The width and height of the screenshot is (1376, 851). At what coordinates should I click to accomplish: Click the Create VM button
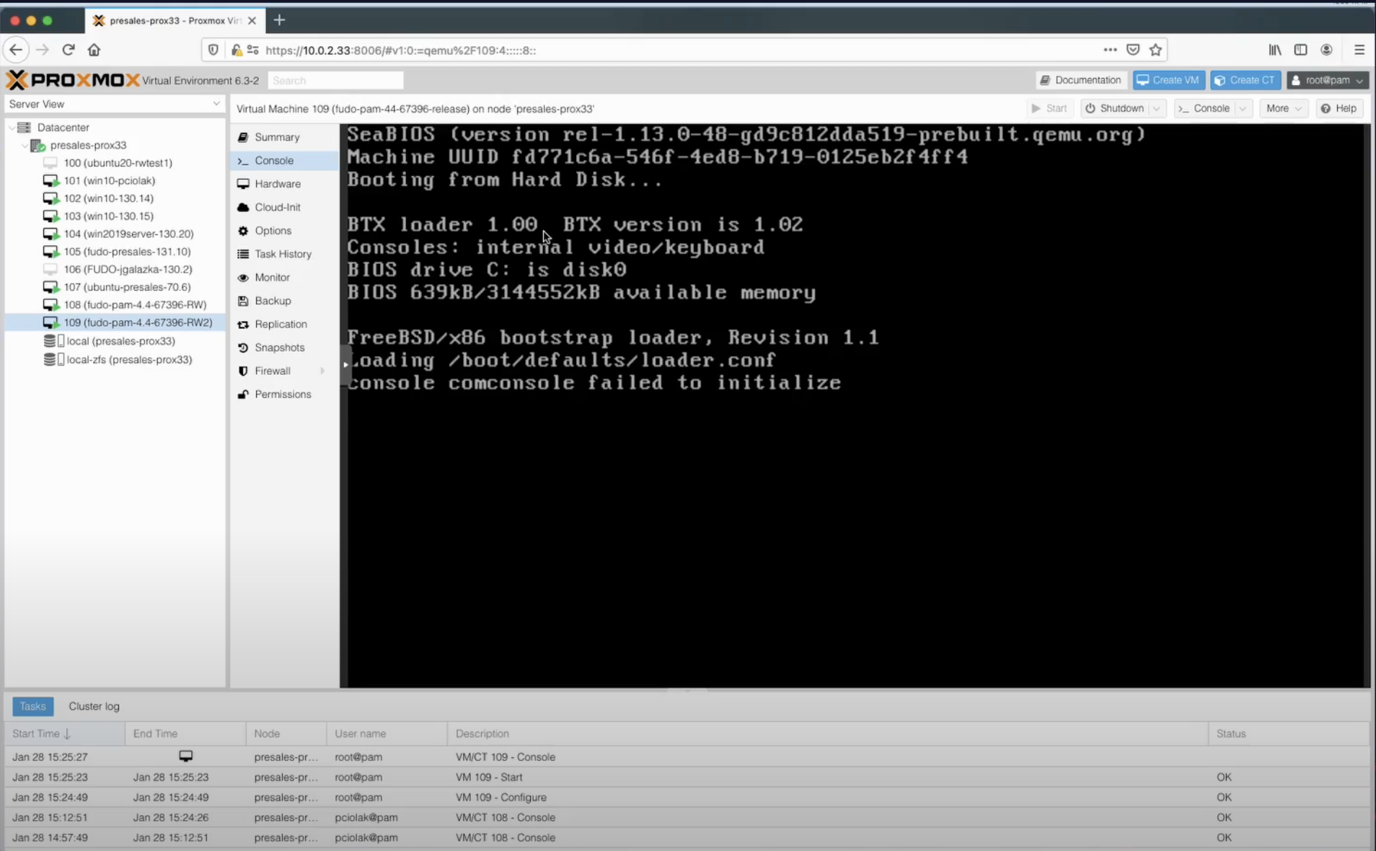(1168, 80)
